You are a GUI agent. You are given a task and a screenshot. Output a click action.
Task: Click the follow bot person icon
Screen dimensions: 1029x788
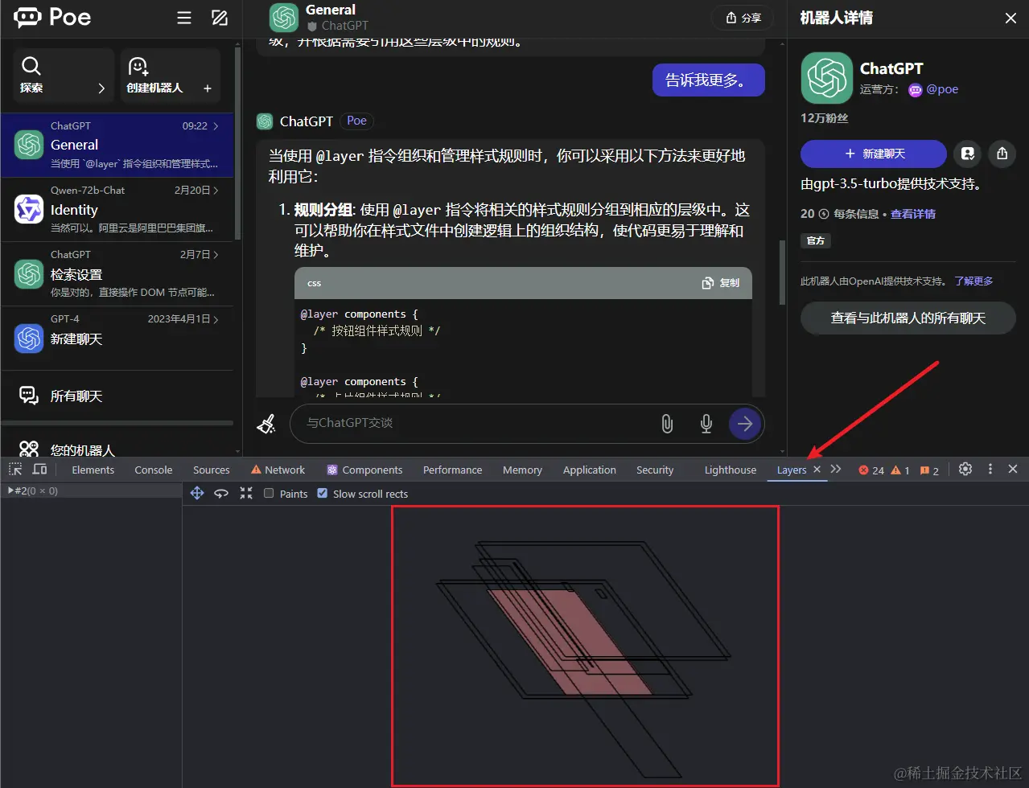[x=968, y=154]
